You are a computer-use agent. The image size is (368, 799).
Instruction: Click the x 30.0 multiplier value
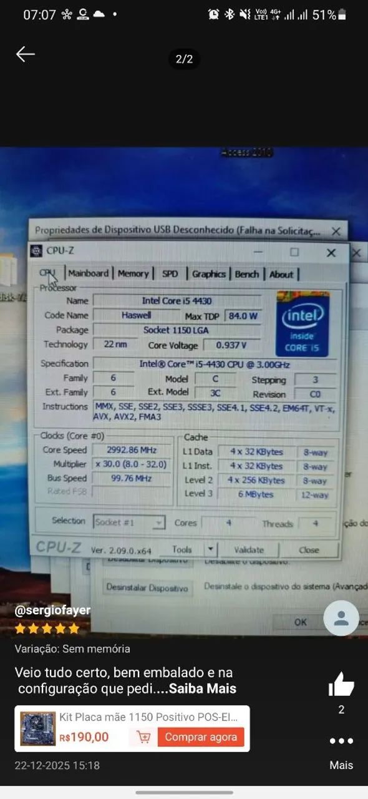click(x=131, y=464)
